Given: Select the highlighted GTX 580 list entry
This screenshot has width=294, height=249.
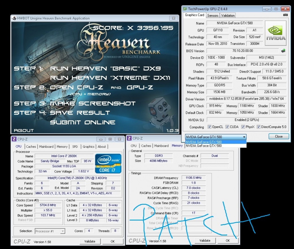Looking at the screenshot, I should pyautogui.click(x=216, y=142).
